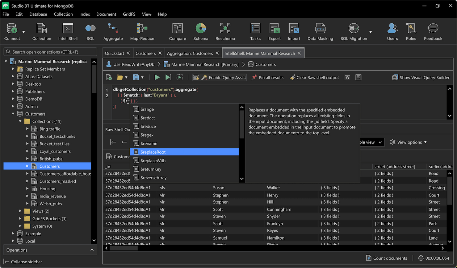Click Clear Raw shell output
Viewport: 457px width, 268px height.
tap(314, 77)
